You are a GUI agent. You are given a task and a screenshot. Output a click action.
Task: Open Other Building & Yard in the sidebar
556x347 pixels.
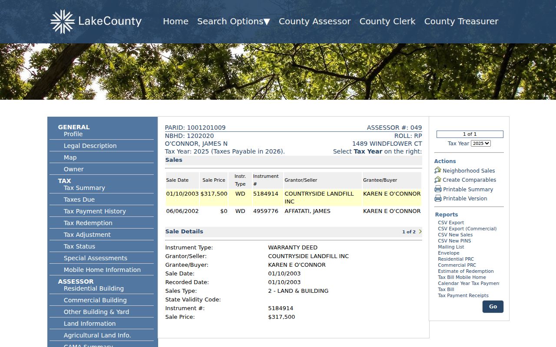pyautogui.click(x=96, y=312)
